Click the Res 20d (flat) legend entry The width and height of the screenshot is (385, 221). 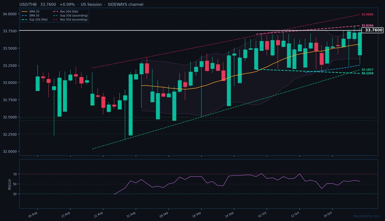[65, 12]
